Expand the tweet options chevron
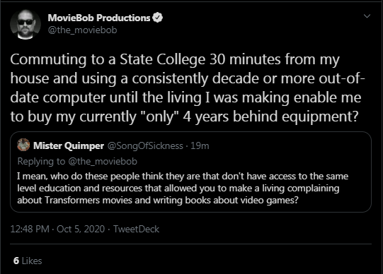383x274 pixels. [367, 16]
